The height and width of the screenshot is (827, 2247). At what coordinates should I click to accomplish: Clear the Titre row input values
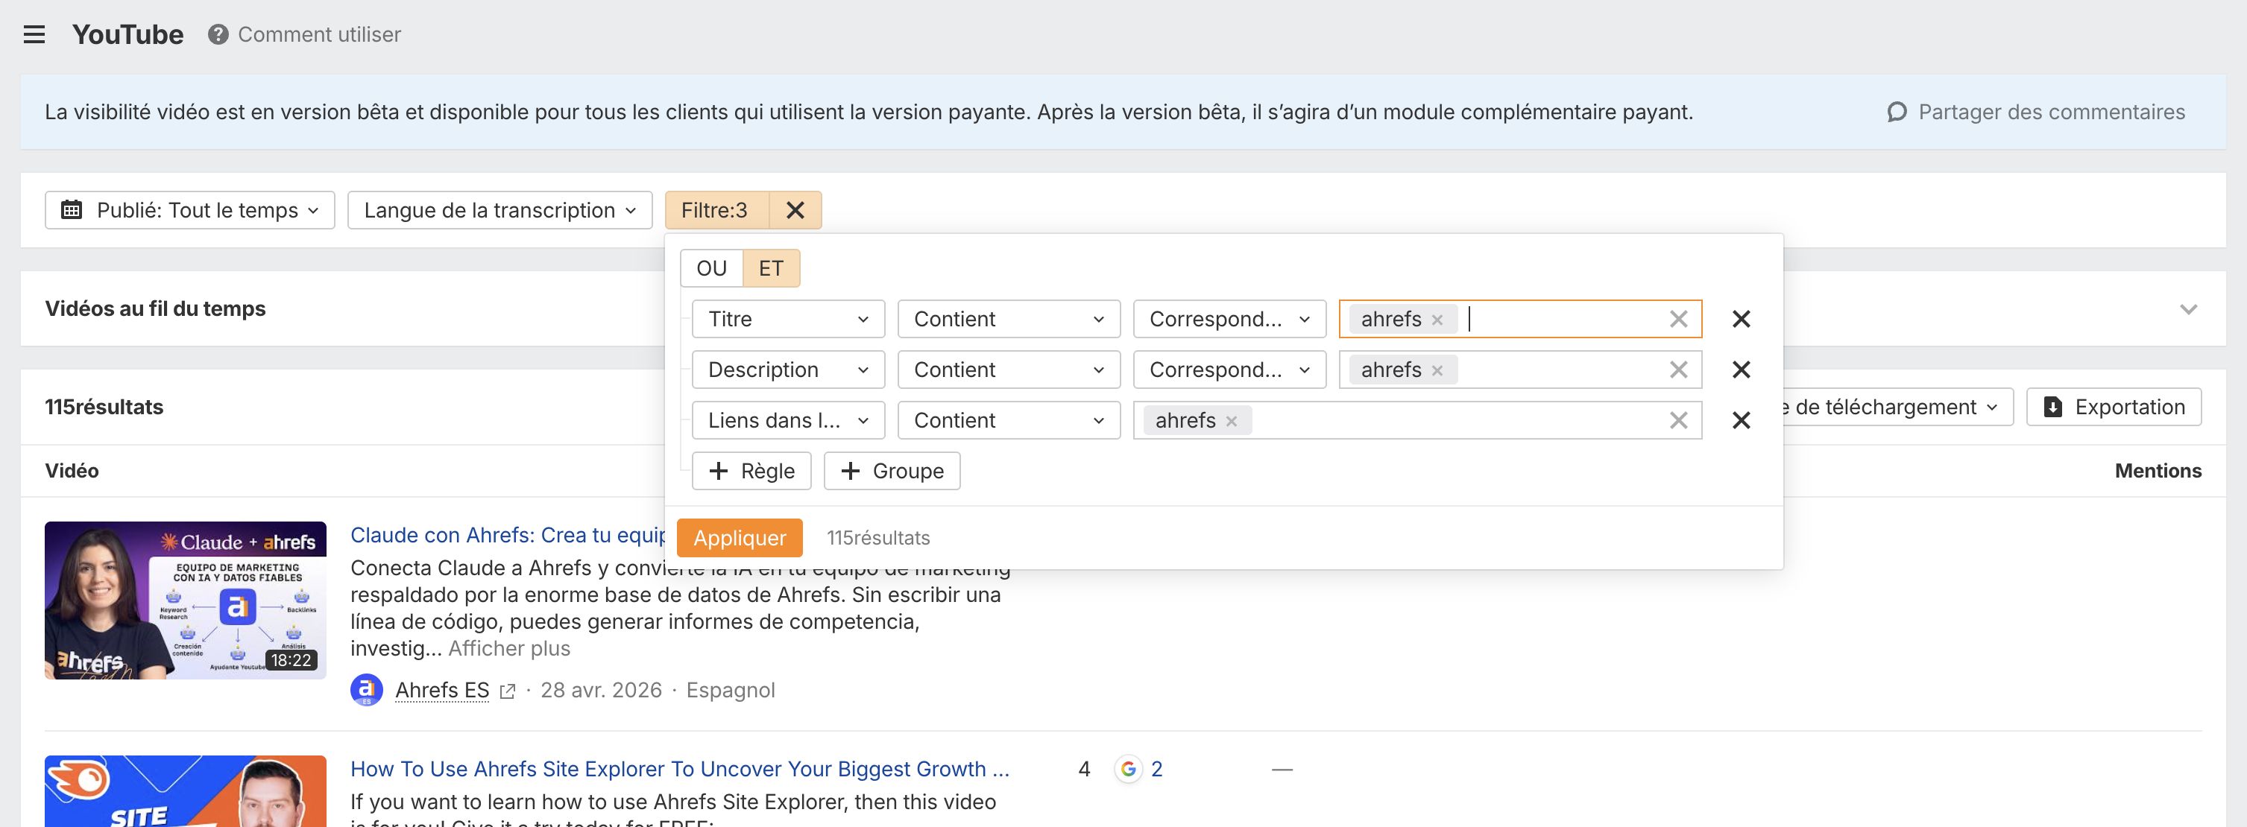[x=1678, y=319]
